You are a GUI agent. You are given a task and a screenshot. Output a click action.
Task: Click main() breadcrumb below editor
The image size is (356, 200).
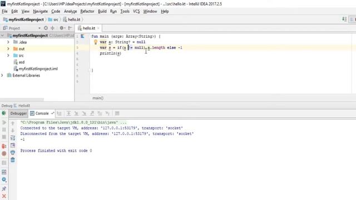pos(98,98)
